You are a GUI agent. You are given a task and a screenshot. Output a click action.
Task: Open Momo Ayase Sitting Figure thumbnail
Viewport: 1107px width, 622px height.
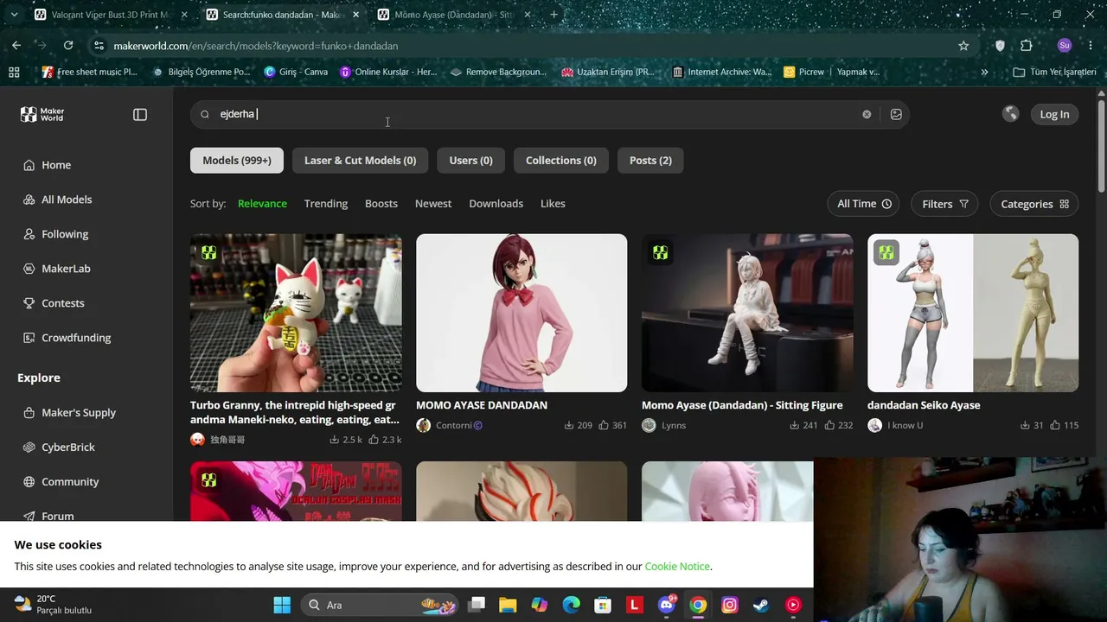(x=747, y=313)
